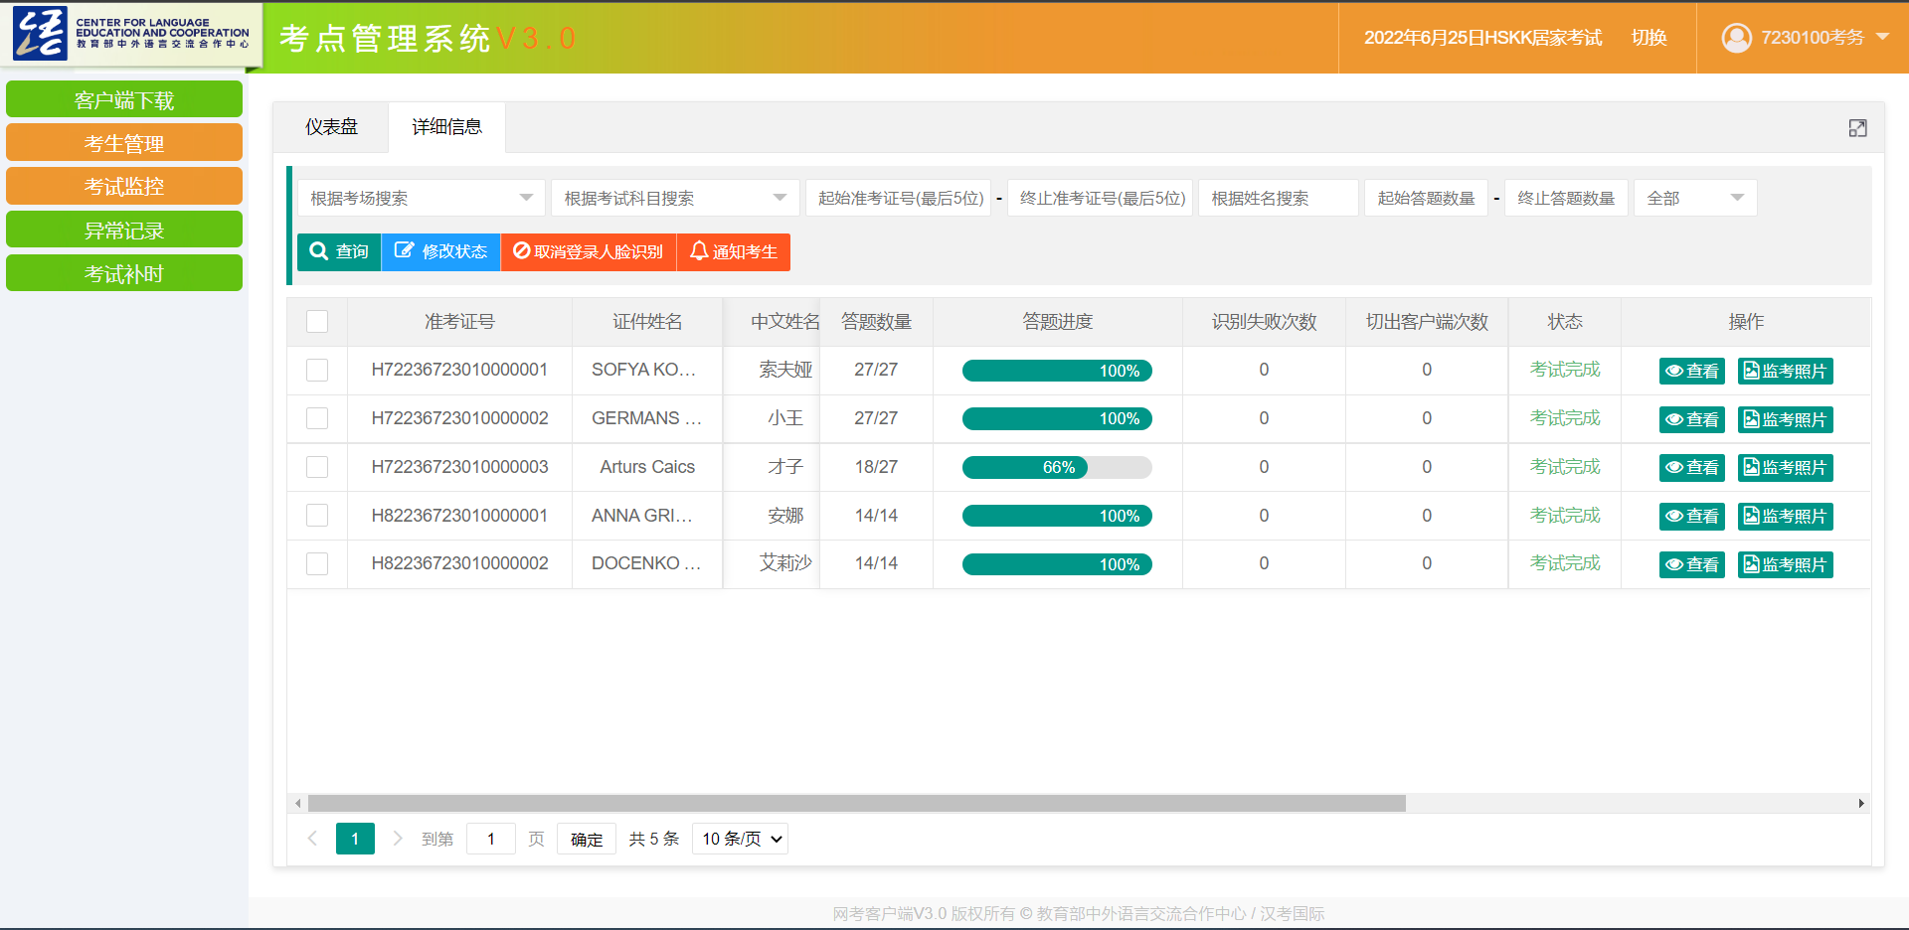
Task: Click the user avatar icon in header
Action: click(x=1736, y=38)
